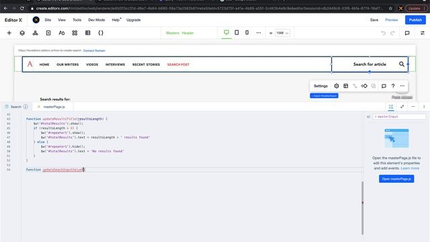Click the browser Update button
The width and height of the screenshot is (430, 242).
416,9
